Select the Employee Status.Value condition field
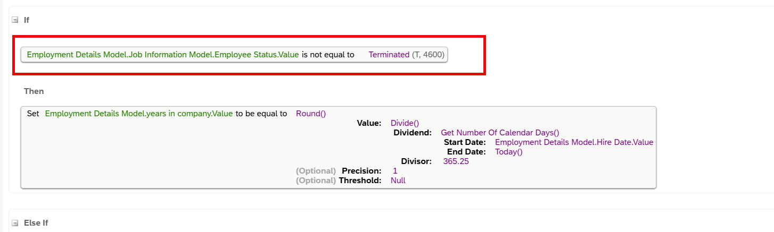This screenshot has height=232, width=774. point(163,55)
